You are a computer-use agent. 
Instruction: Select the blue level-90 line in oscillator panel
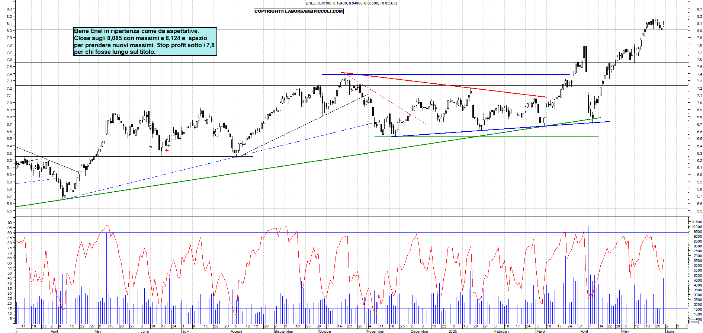click(x=372, y=233)
